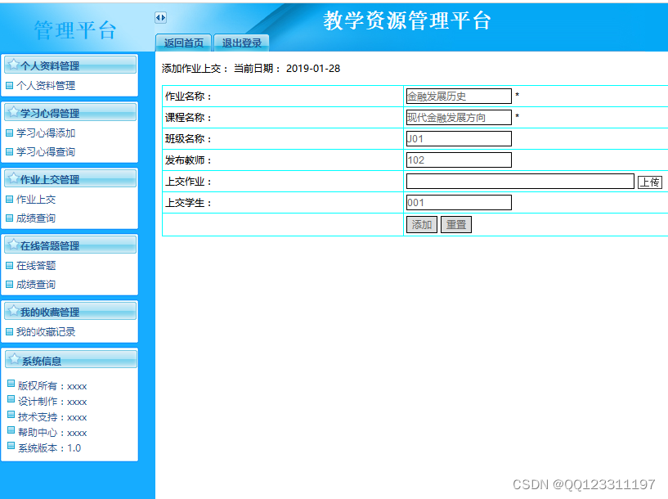Click the 教学资源管理平台 title
Viewport: 668px width, 499px height.
[x=407, y=20]
